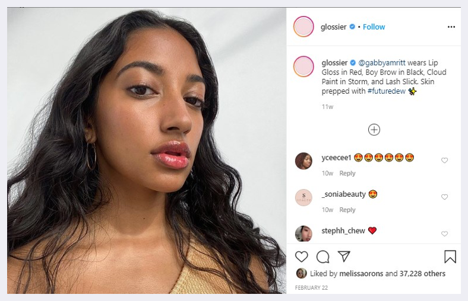468x301 pixels.
Task: Open @gabbyamritt profile mention
Action: (383, 63)
